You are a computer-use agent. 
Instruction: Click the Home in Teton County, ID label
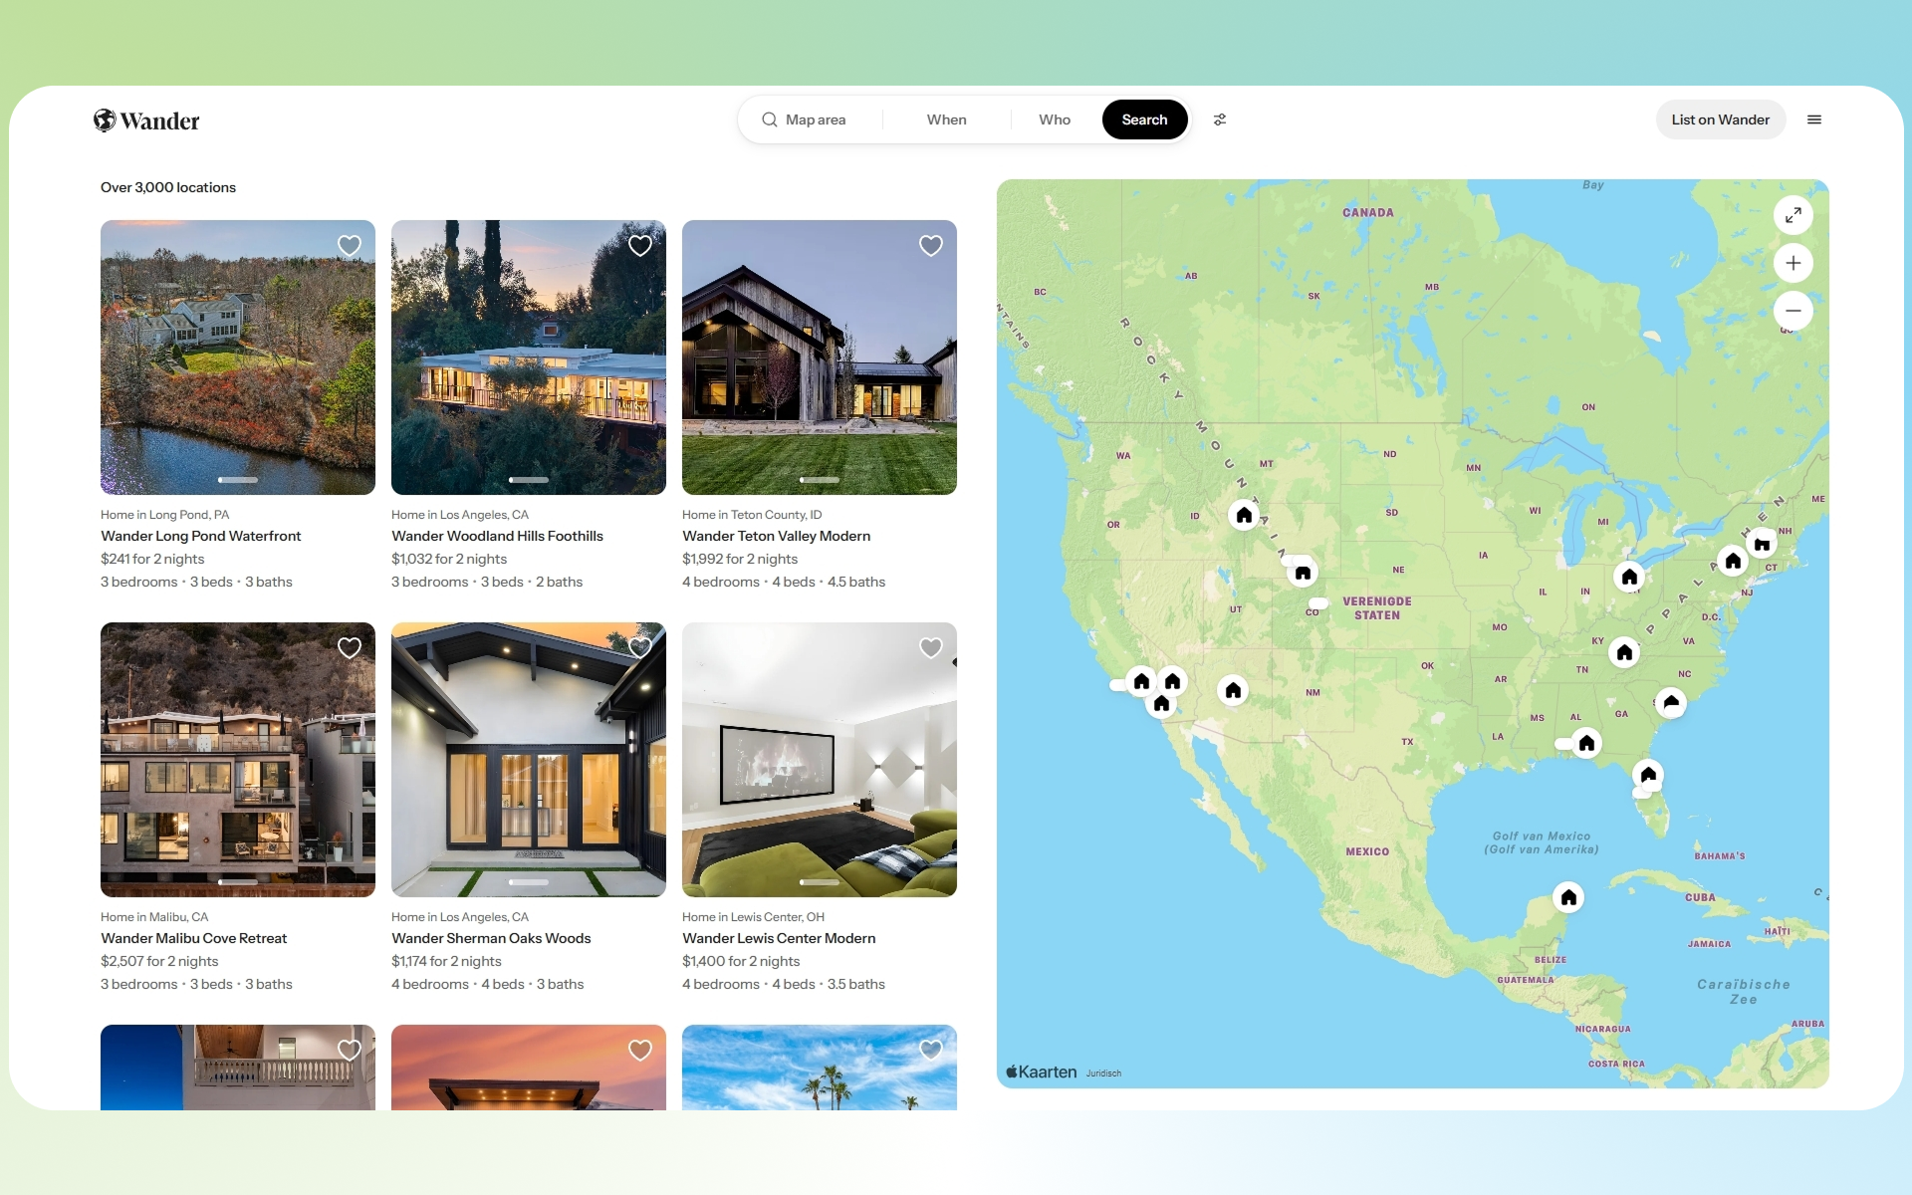(752, 515)
